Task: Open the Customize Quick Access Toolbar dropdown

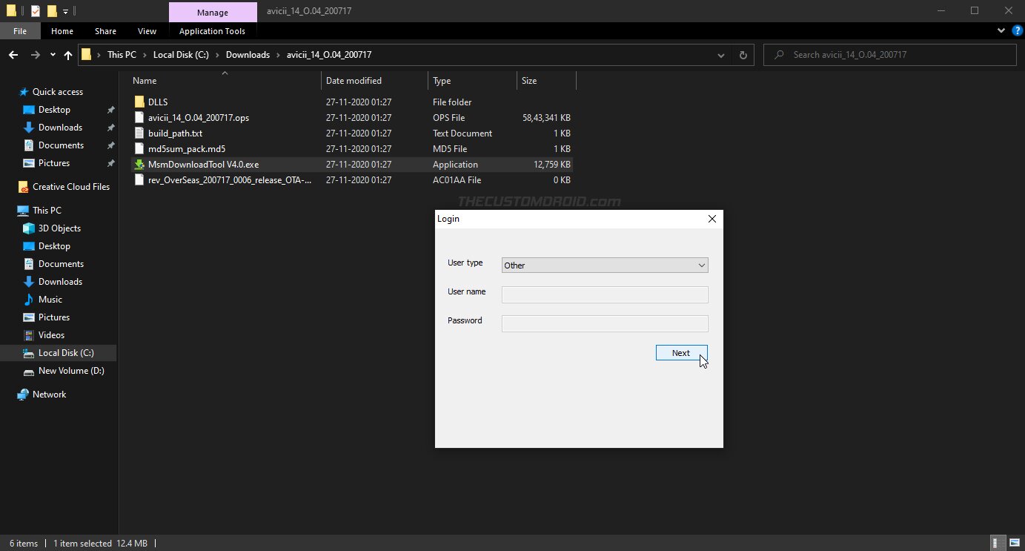Action: tap(65, 10)
